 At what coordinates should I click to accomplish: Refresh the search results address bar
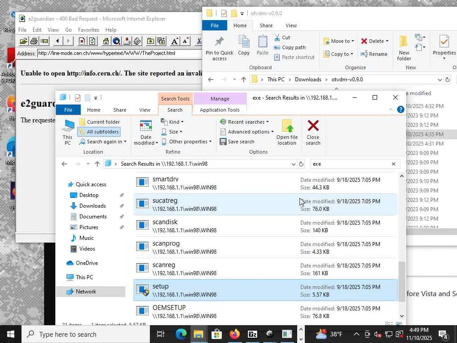click(301, 164)
